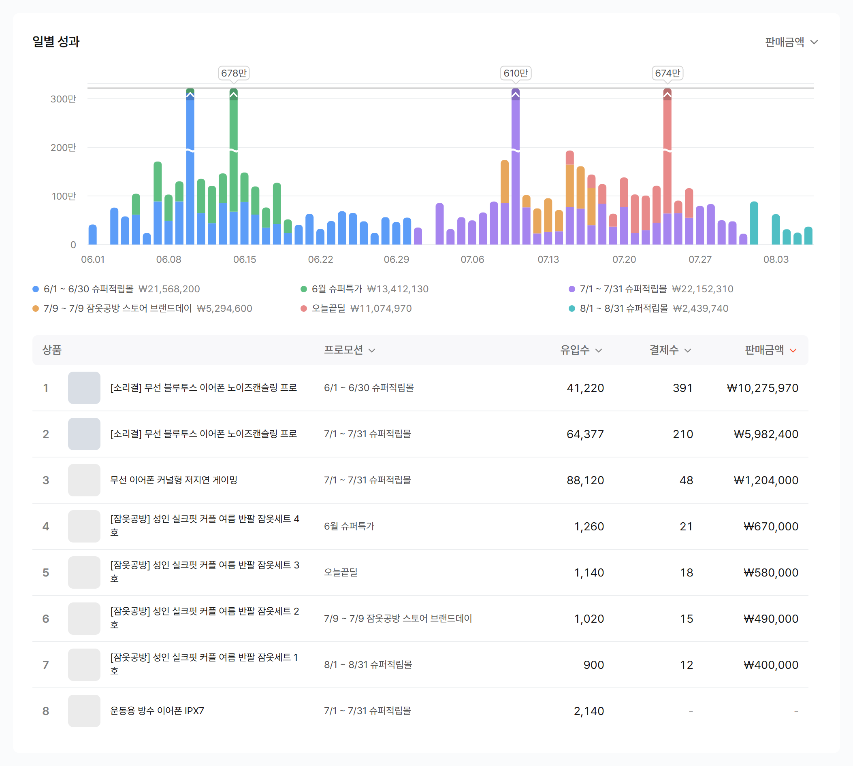Click the 610만 peak label on the chart
Image resolution: width=853 pixels, height=766 pixels.
click(515, 73)
